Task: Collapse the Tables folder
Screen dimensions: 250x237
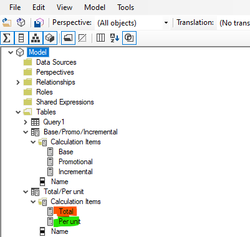Action: click(18, 112)
